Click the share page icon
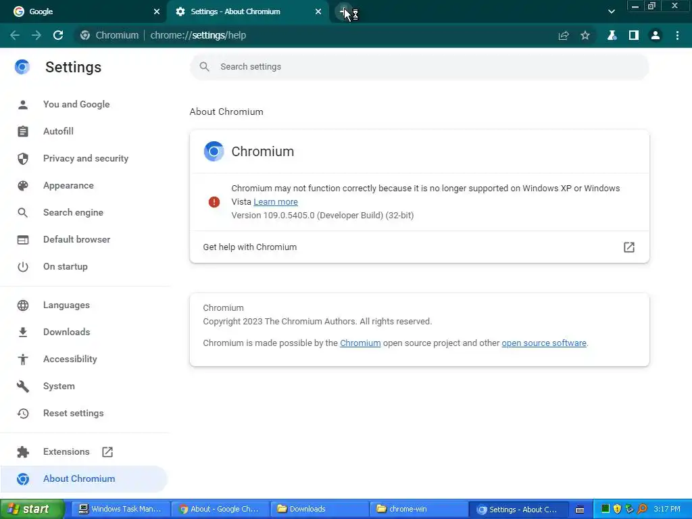Viewport: 692px width, 519px height. click(x=564, y=35)
